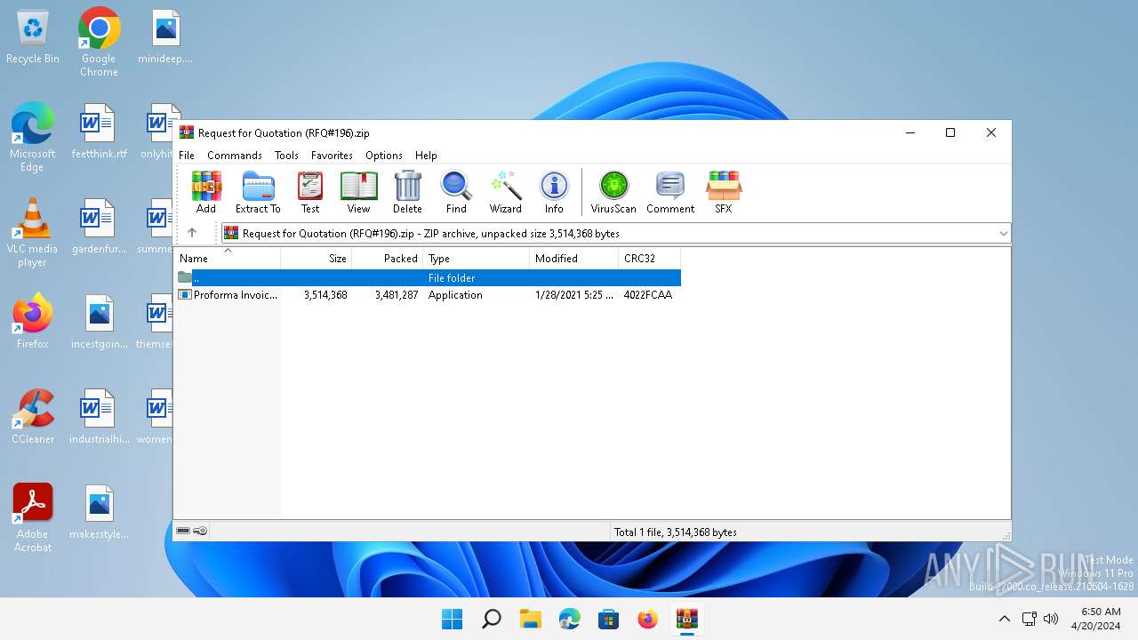Select the makesstyle image file icon
1138x640 pixels.
click(x=99, y=512)
